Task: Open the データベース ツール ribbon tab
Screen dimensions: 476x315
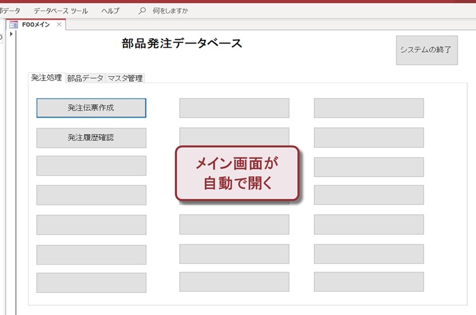Action: (x=61, y=11)
